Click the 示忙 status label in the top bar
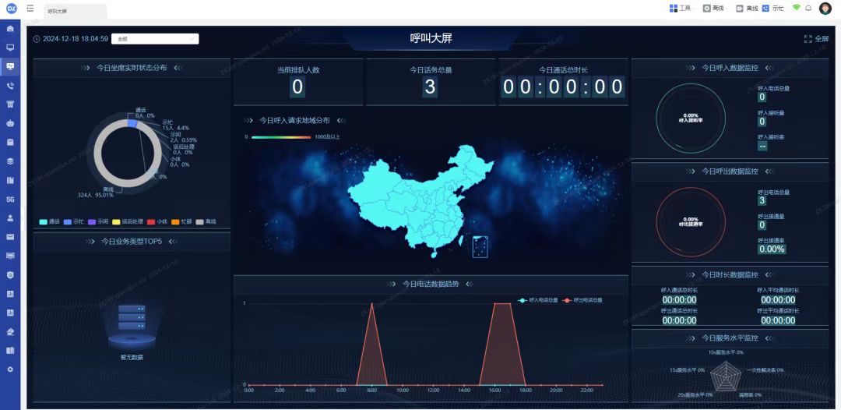 778,8
